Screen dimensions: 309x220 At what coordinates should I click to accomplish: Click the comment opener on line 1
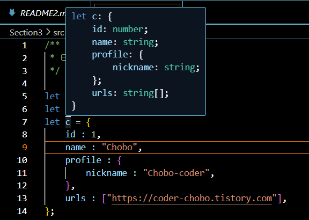[x=53, y=45]
